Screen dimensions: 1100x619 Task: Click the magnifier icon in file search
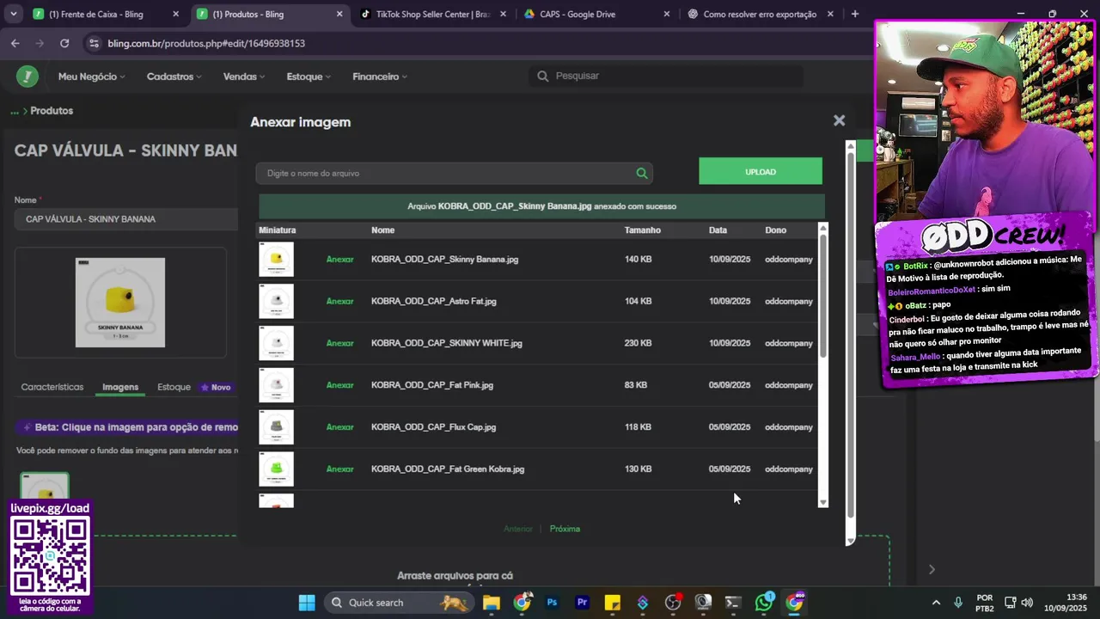tap(642, 174)
